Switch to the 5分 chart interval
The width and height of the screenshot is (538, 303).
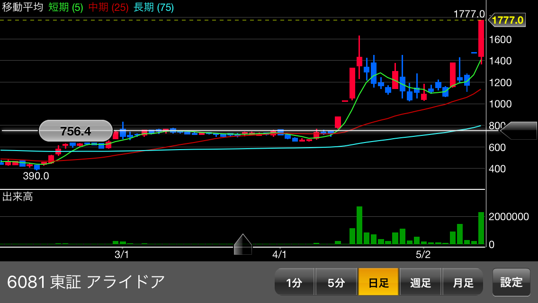click(336, 283)
